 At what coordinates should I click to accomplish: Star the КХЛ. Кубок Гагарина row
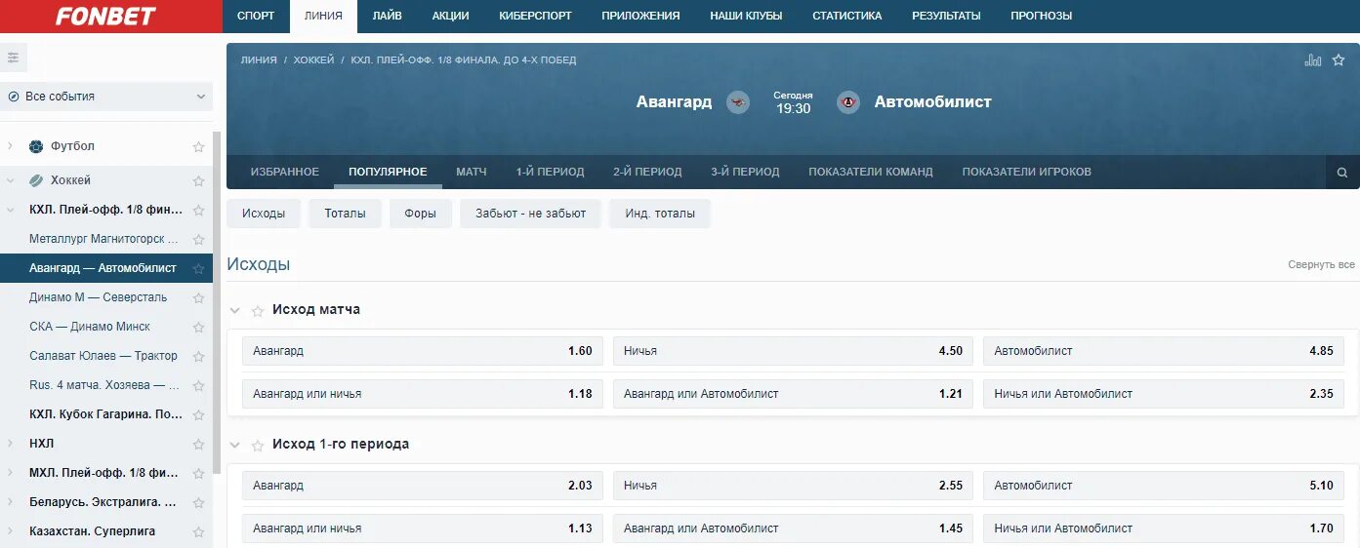pyautogui.click(x=199, y=414)
